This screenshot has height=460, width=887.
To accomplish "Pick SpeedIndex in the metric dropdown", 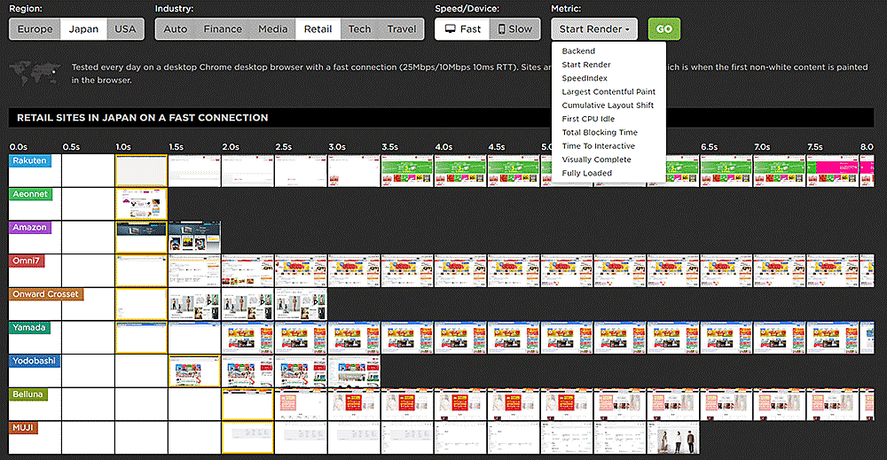I will [585, 78].
